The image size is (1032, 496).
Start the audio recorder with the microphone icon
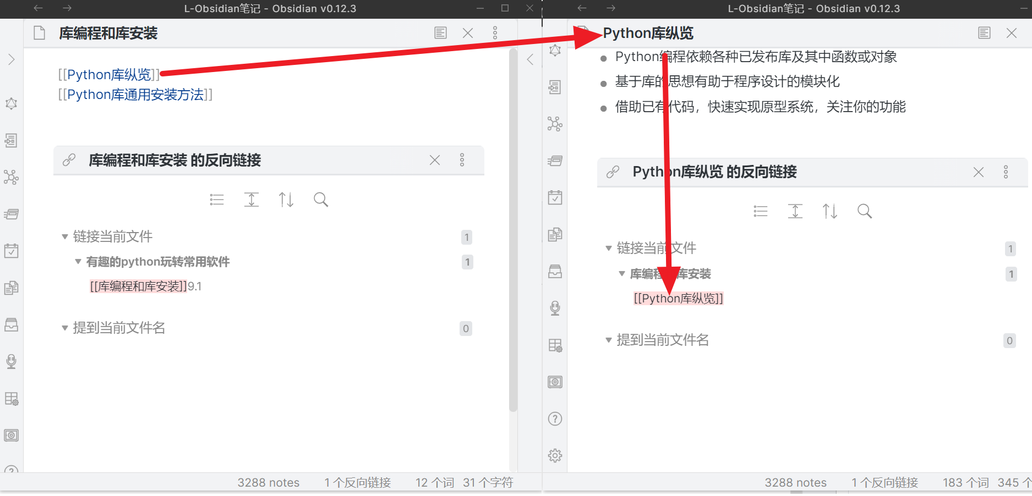pyautogui.click(x=11, y=361)
